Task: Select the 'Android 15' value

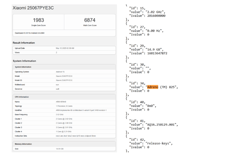Action: pos(60,72)
